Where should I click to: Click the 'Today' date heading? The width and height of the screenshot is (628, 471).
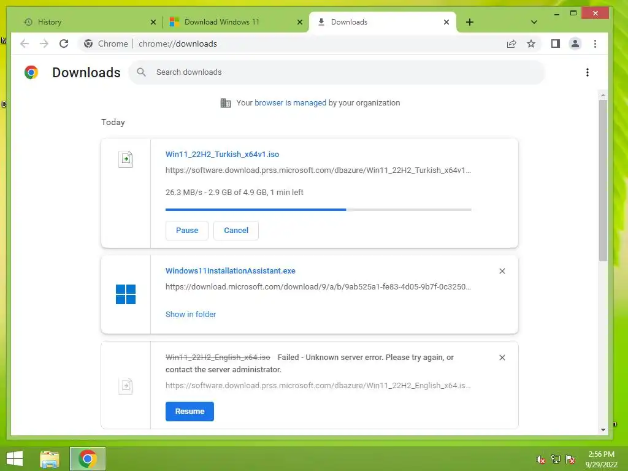click(x=113, y=122)
